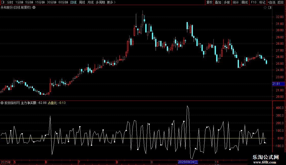Click the 400.0 indicator axis label
The height and width of the screenshot is (165, 286).
(x=280, y=108)
